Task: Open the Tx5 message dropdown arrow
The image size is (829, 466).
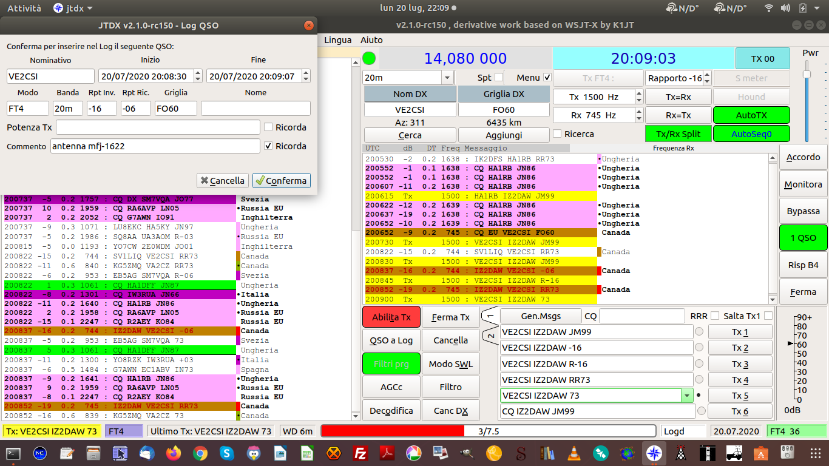Action: pyautogui.click(x=687, y=396)
